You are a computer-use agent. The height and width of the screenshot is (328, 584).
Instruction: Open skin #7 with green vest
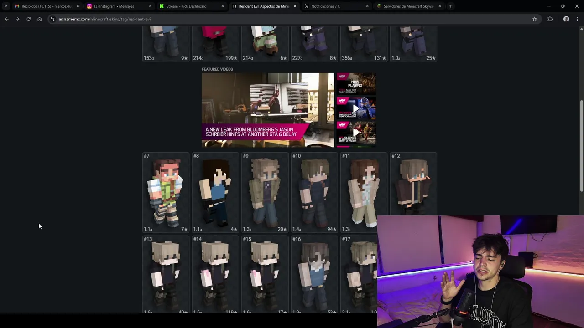(x=166, y=193)
